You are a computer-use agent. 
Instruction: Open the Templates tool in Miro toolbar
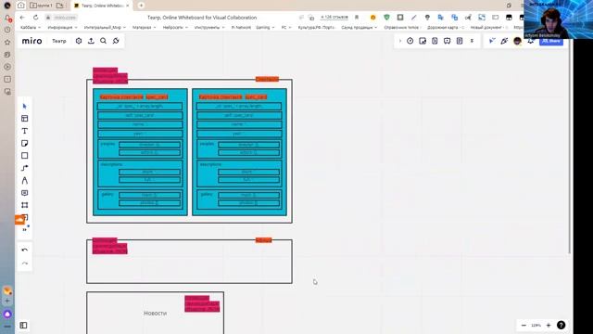point(25,119)
